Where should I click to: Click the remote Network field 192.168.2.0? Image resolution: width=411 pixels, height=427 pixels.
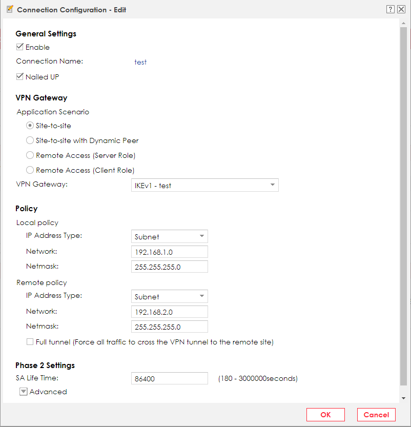[169, 312]
